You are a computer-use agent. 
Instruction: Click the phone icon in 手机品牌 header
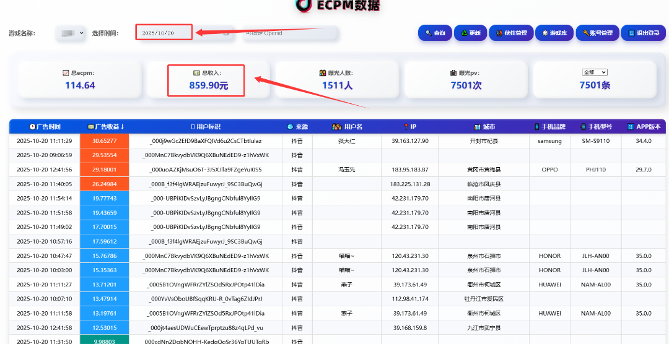[537, 127]
